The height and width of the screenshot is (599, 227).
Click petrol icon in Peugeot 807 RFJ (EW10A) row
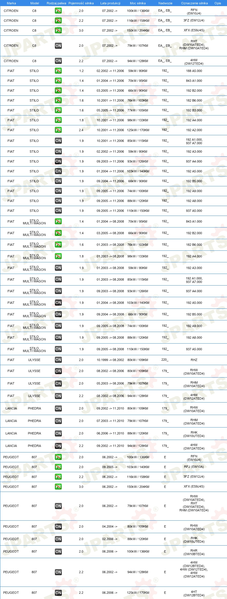58,467
